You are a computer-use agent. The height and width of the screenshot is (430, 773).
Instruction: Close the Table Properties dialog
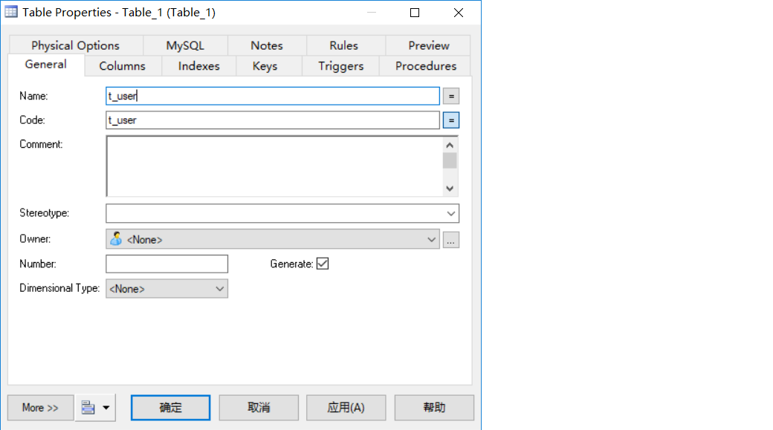pyautogui.click(x=459, y=13)
